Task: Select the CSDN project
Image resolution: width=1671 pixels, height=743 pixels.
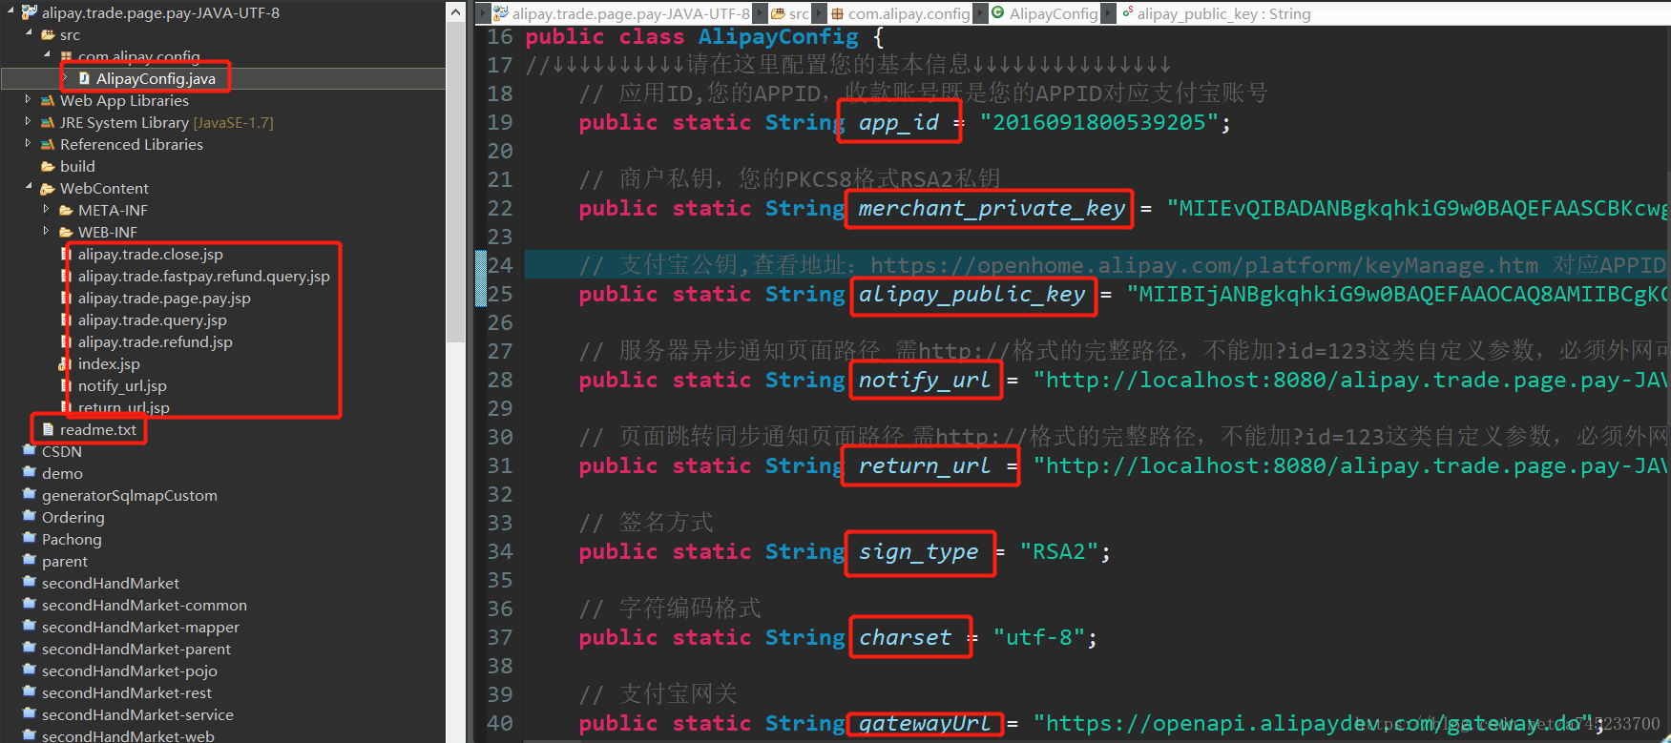Action: 62,451
